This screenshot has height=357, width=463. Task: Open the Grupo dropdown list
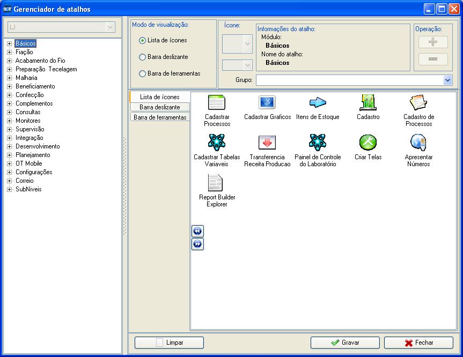pyautogui.click(x=448, y=80)
